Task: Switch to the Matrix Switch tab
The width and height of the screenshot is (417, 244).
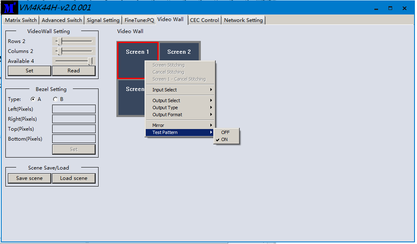Action: tap(21, 20)
